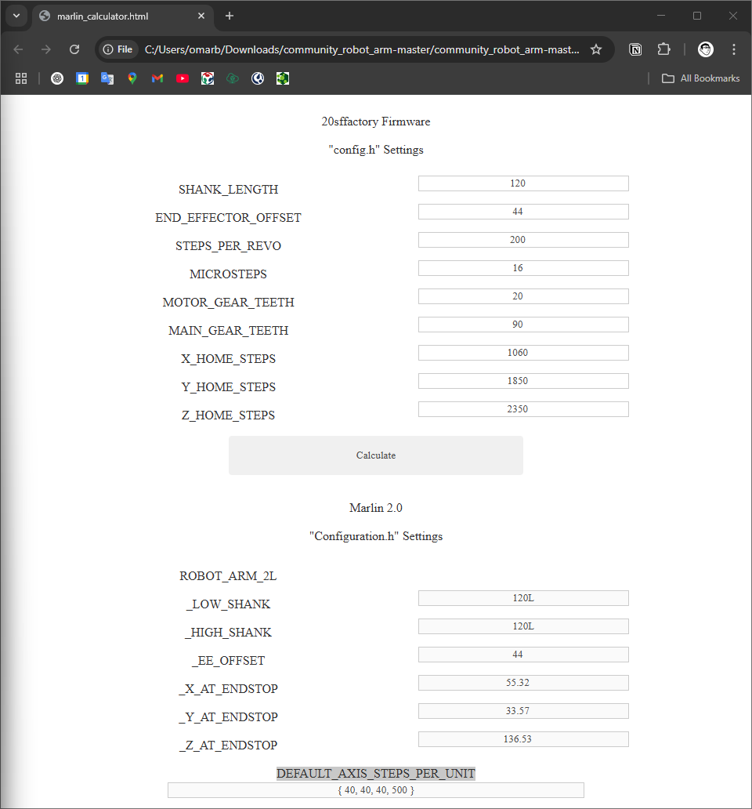Edit the X_HOME_STEPS field

point(523,353)
